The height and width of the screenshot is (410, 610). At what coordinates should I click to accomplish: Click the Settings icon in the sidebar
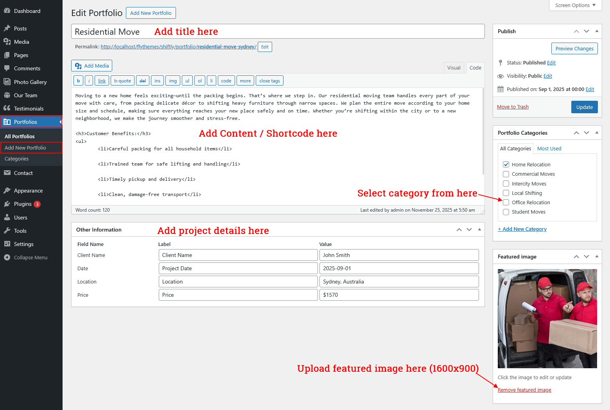pyautogui.click(x=7, y=244)
